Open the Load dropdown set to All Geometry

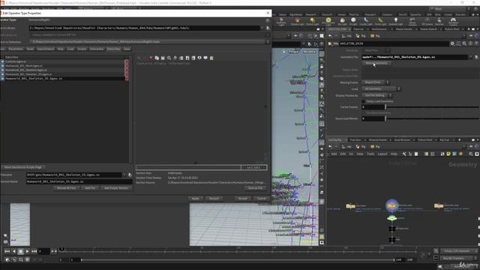[x=381, y=88]
